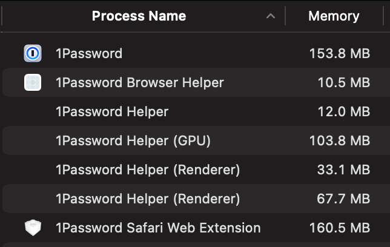Select 1Password Safari Web Extension process
The height and width of the screenshot is (247, 390).
point(196,228)
